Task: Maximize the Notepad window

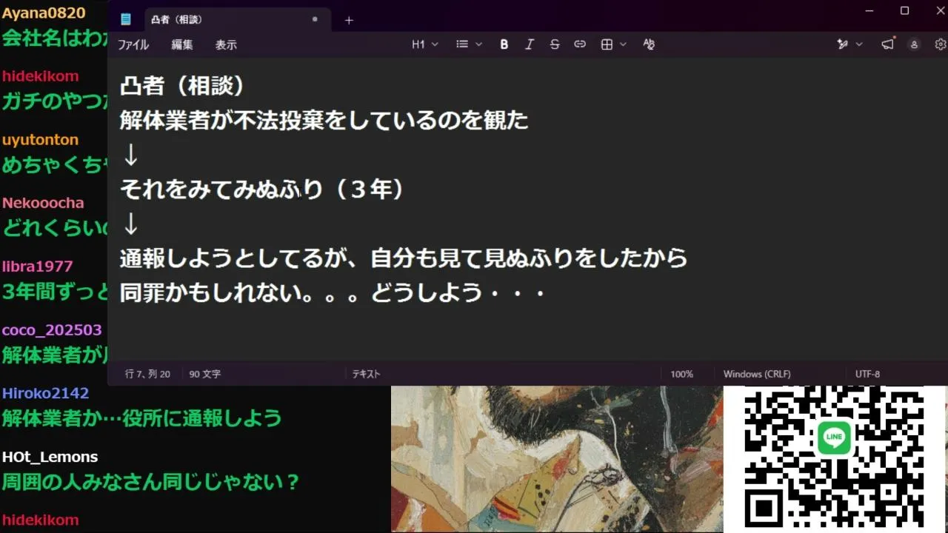Action: click(904, 10)
